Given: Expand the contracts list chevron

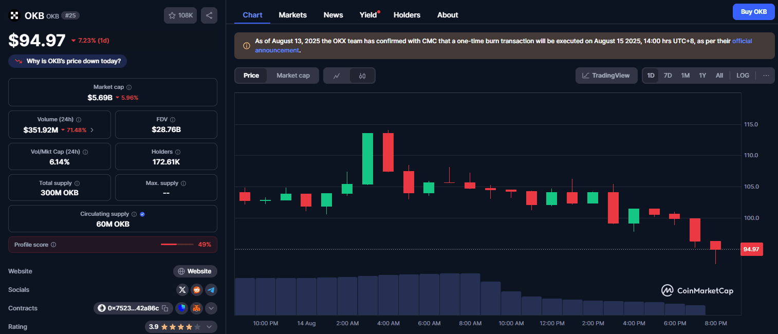Looking at the screenshot, I should (x=211, y=308).
